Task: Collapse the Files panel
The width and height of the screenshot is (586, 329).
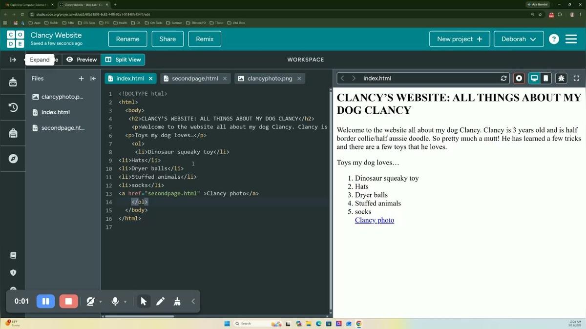Action: click(x=93, y=78)
